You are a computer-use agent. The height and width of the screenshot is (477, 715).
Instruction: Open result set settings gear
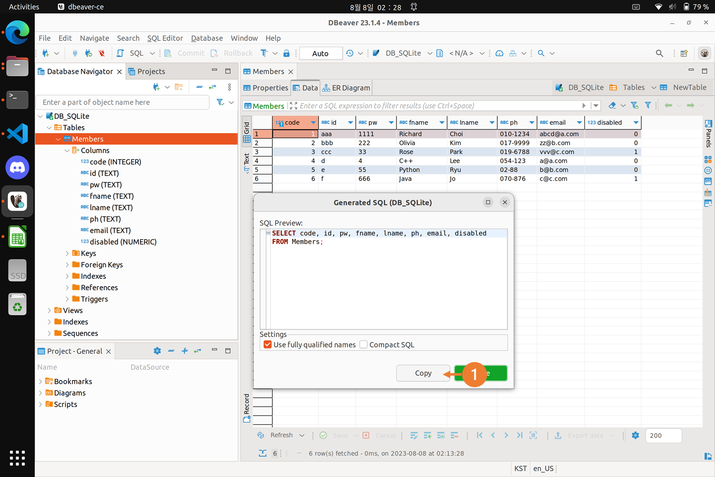[x=635, y=435]
